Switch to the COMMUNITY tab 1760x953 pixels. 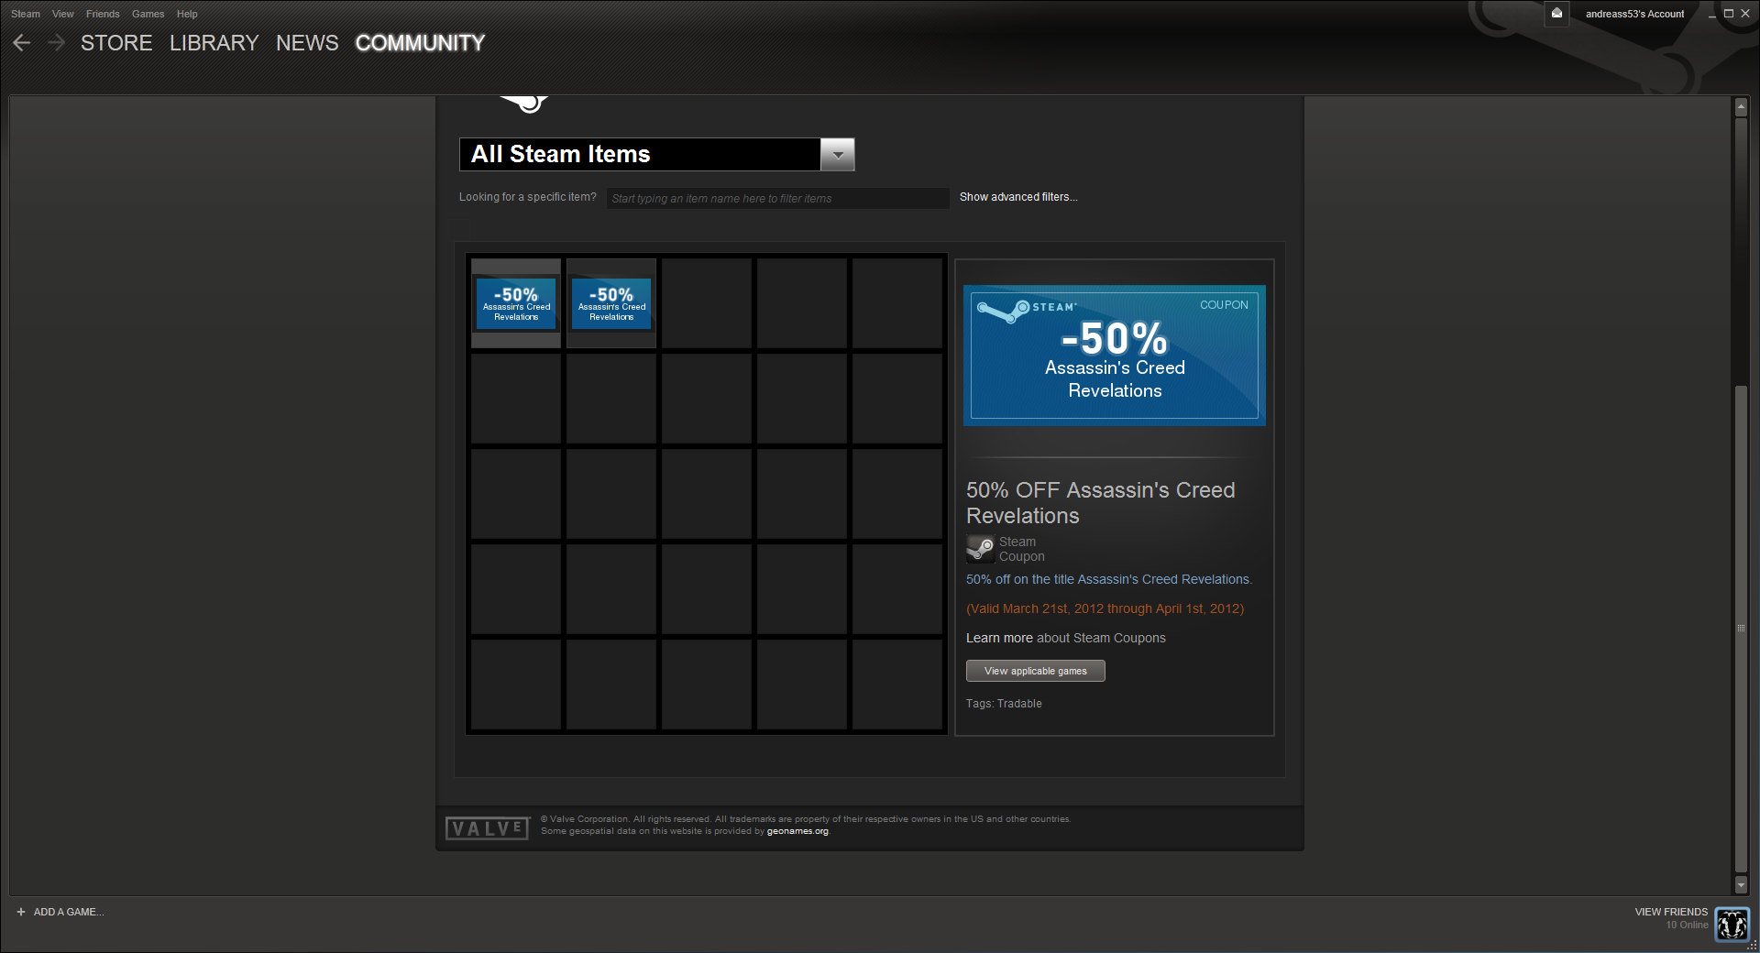pyautogui.click(x=420, y=43)
